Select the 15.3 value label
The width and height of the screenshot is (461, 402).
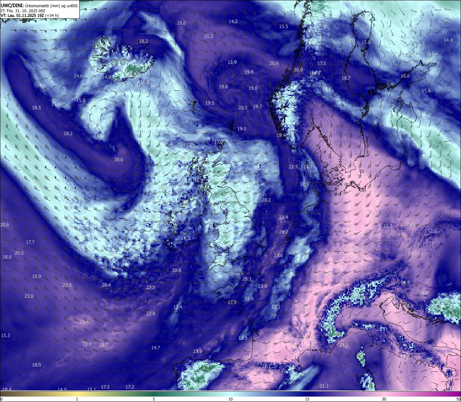(5, 336)
